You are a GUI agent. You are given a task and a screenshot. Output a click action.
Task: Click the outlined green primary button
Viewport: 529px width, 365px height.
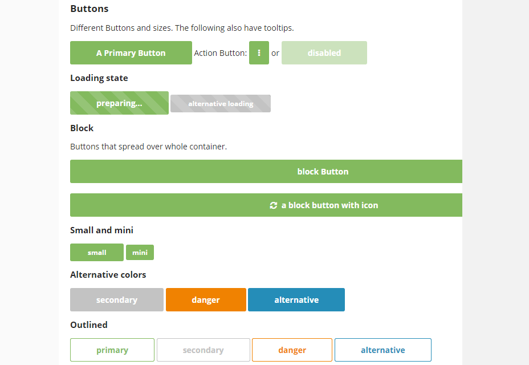click(112, 350)
